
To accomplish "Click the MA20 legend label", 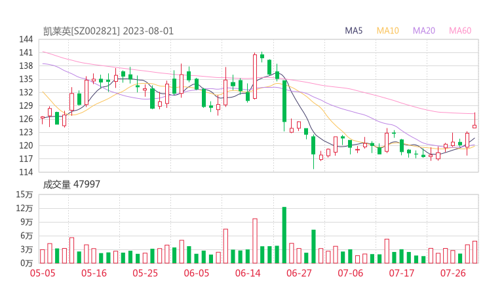I will click(424, 31).
